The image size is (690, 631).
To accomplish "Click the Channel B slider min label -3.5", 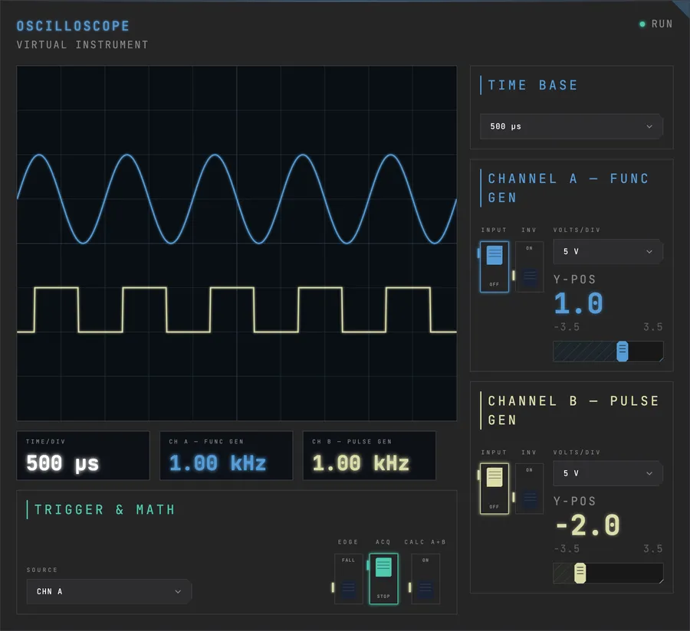I will 567,549.
